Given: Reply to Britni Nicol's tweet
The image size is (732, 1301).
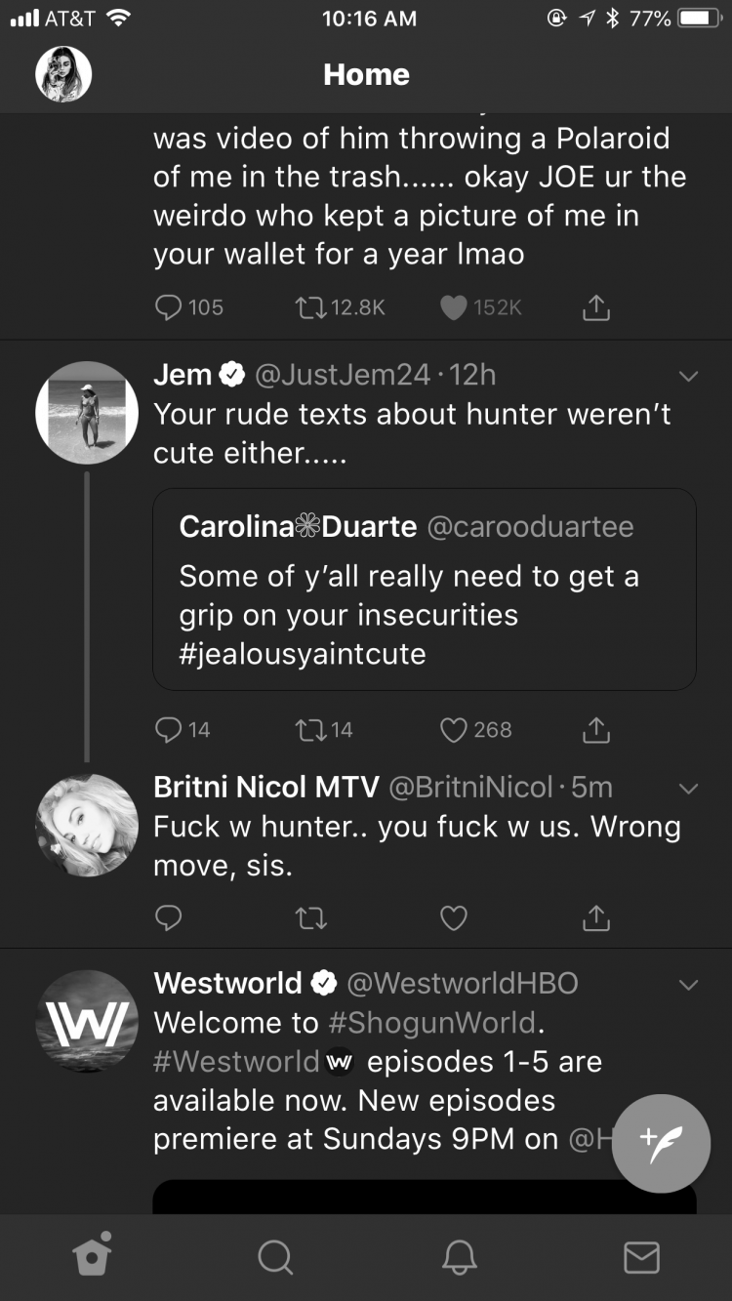Looking at the screenshot, I should pyautogui.click(x=168, y=917).
